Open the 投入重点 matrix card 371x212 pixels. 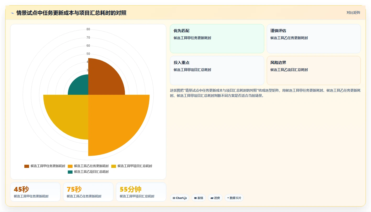tap(217, 70)
